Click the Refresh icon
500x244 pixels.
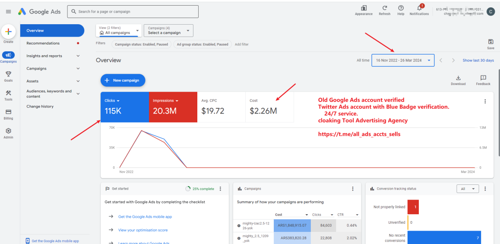click(385, 8)
